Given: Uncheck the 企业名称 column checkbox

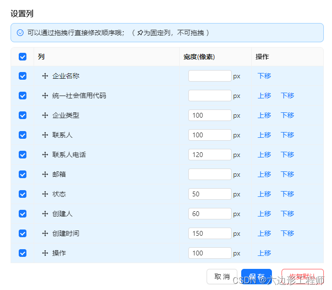Looking at the screenshot, I should (23, 76).
